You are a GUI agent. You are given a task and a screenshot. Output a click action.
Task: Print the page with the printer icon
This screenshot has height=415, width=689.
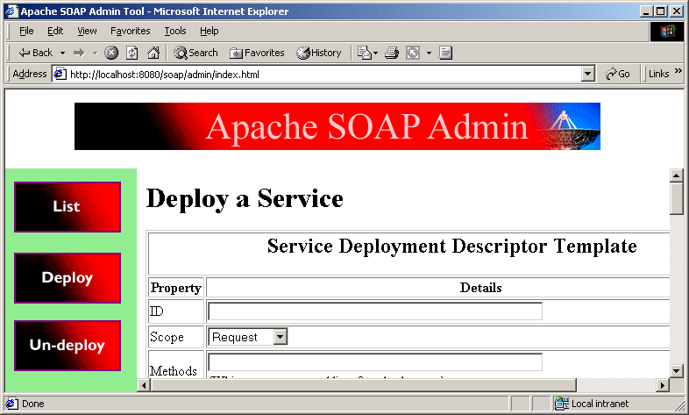click(392, 53)
